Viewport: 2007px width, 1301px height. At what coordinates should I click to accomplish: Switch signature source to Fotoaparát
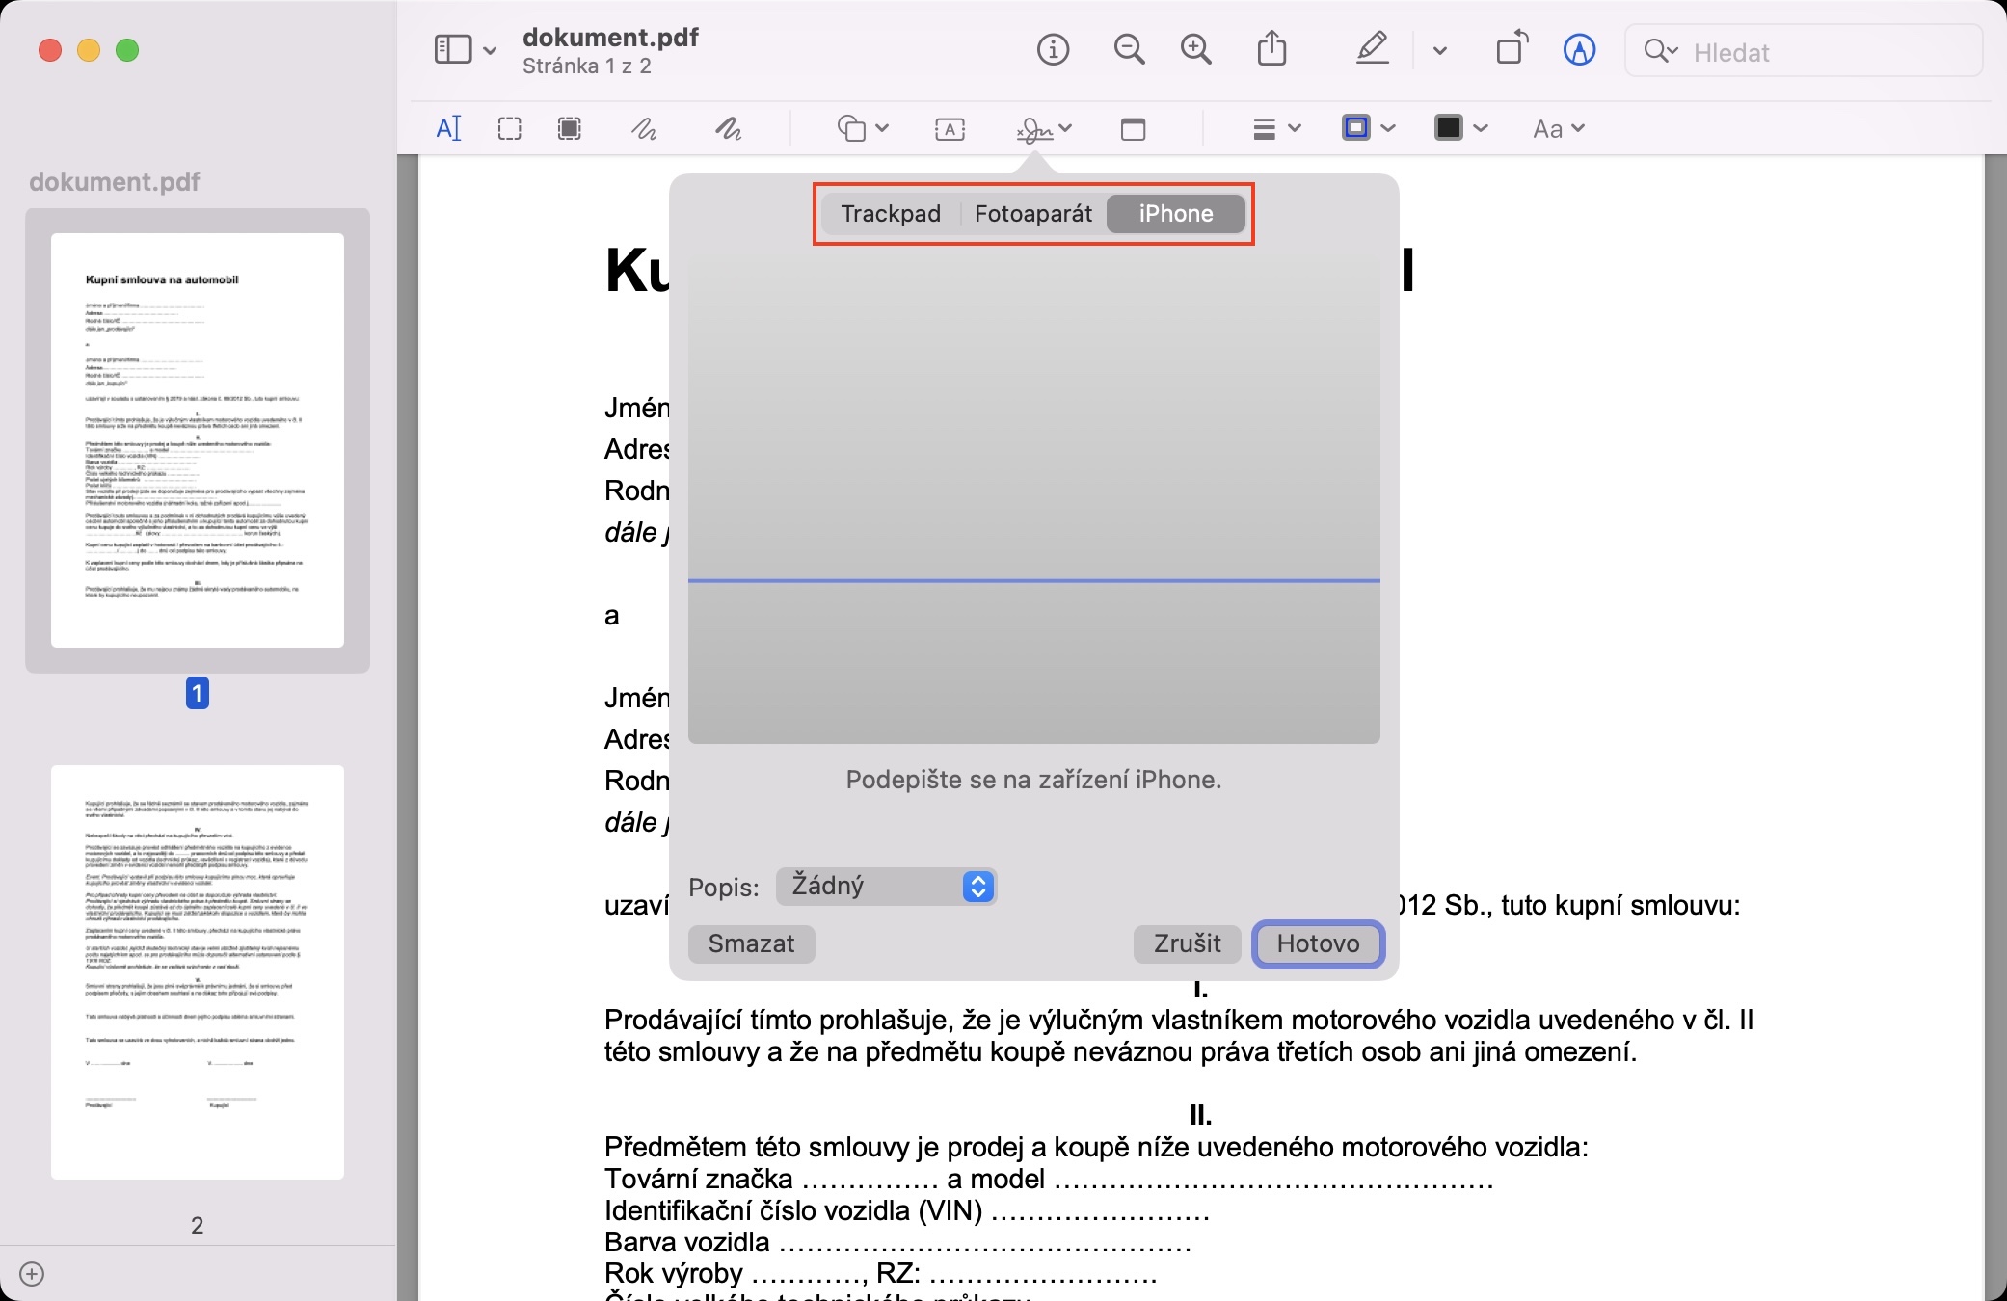[1032, 214]
